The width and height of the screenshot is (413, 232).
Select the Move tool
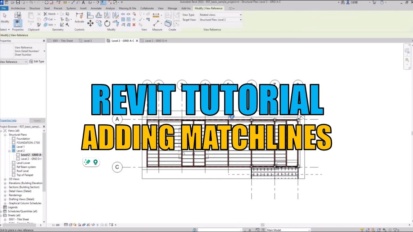(x=90, y=23)
